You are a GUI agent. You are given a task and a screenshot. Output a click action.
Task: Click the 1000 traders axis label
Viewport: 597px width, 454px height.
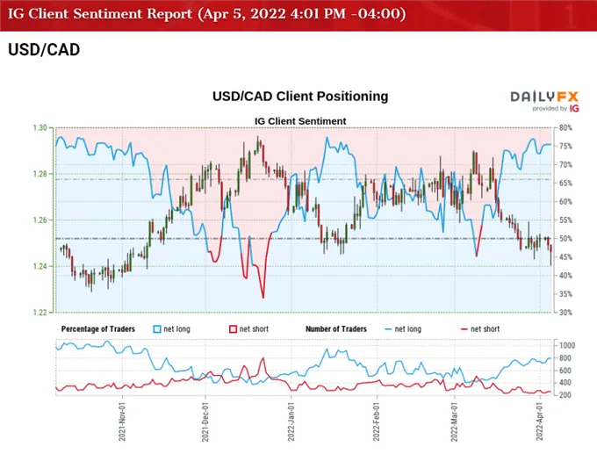567,346
